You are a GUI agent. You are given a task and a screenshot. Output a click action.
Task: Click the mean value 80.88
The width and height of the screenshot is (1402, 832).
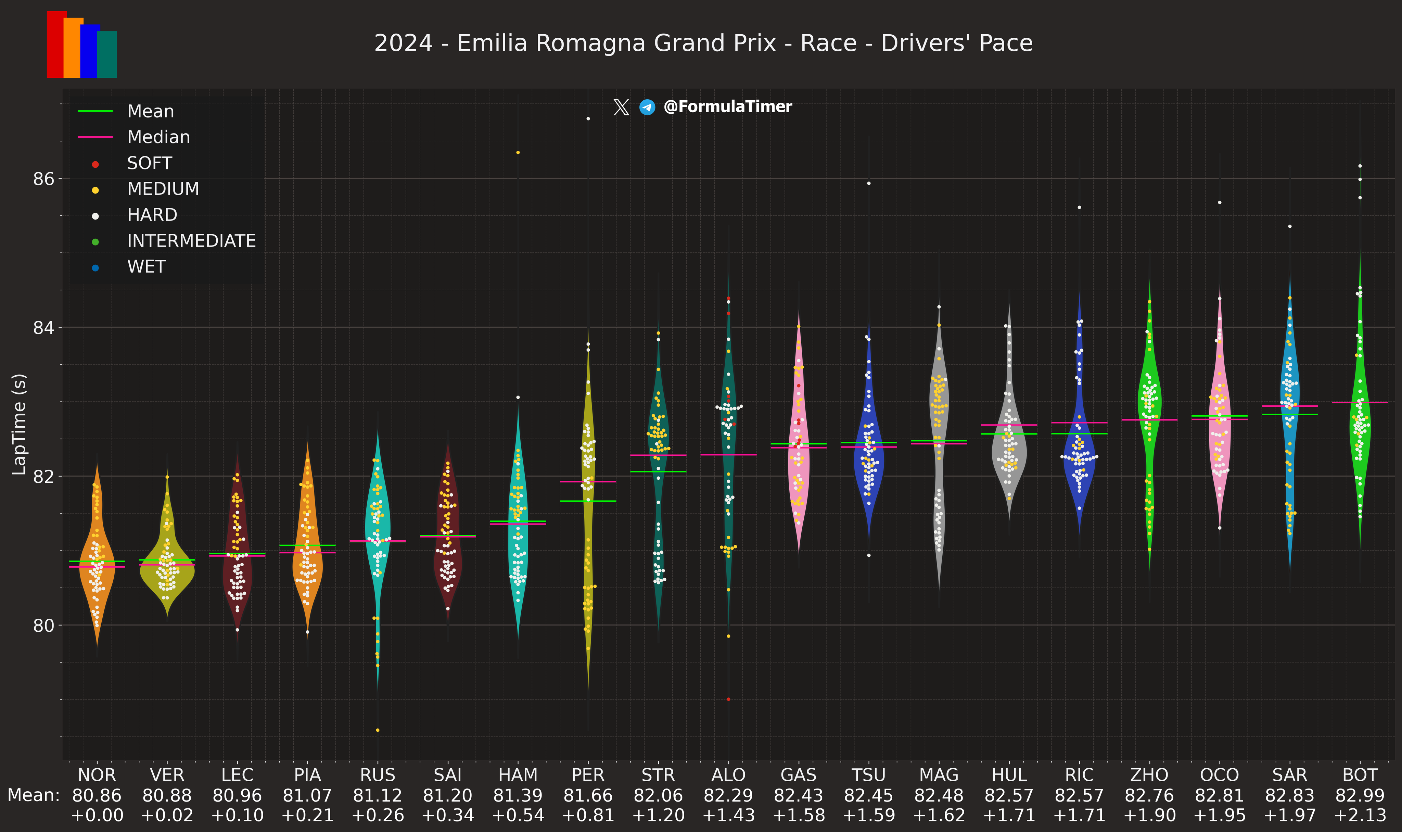click(167, 795)
